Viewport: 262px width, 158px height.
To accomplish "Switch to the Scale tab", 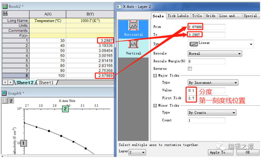I will 158,16.
